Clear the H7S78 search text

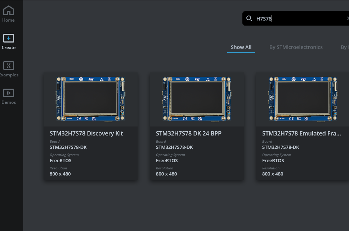tap(347, 18)
